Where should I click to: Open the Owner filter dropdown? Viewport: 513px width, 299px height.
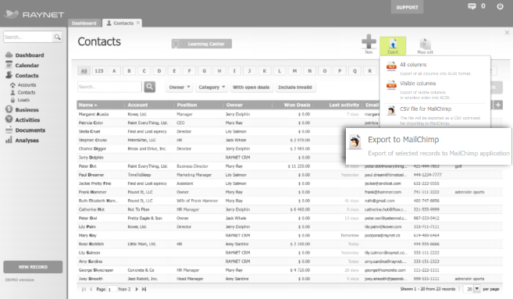pos(180,87)
